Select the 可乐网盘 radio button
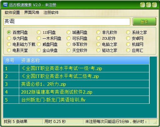 coord(68,38)
